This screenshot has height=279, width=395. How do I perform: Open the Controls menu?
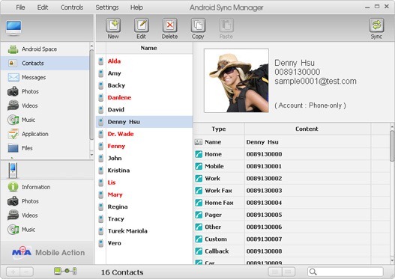[x=72, y=7]
